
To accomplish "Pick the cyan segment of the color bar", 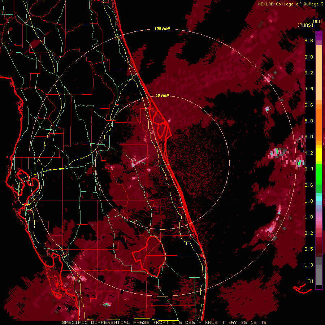I will click(319, 199).
